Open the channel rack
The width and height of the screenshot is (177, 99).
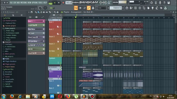click(x=135, y=8)
